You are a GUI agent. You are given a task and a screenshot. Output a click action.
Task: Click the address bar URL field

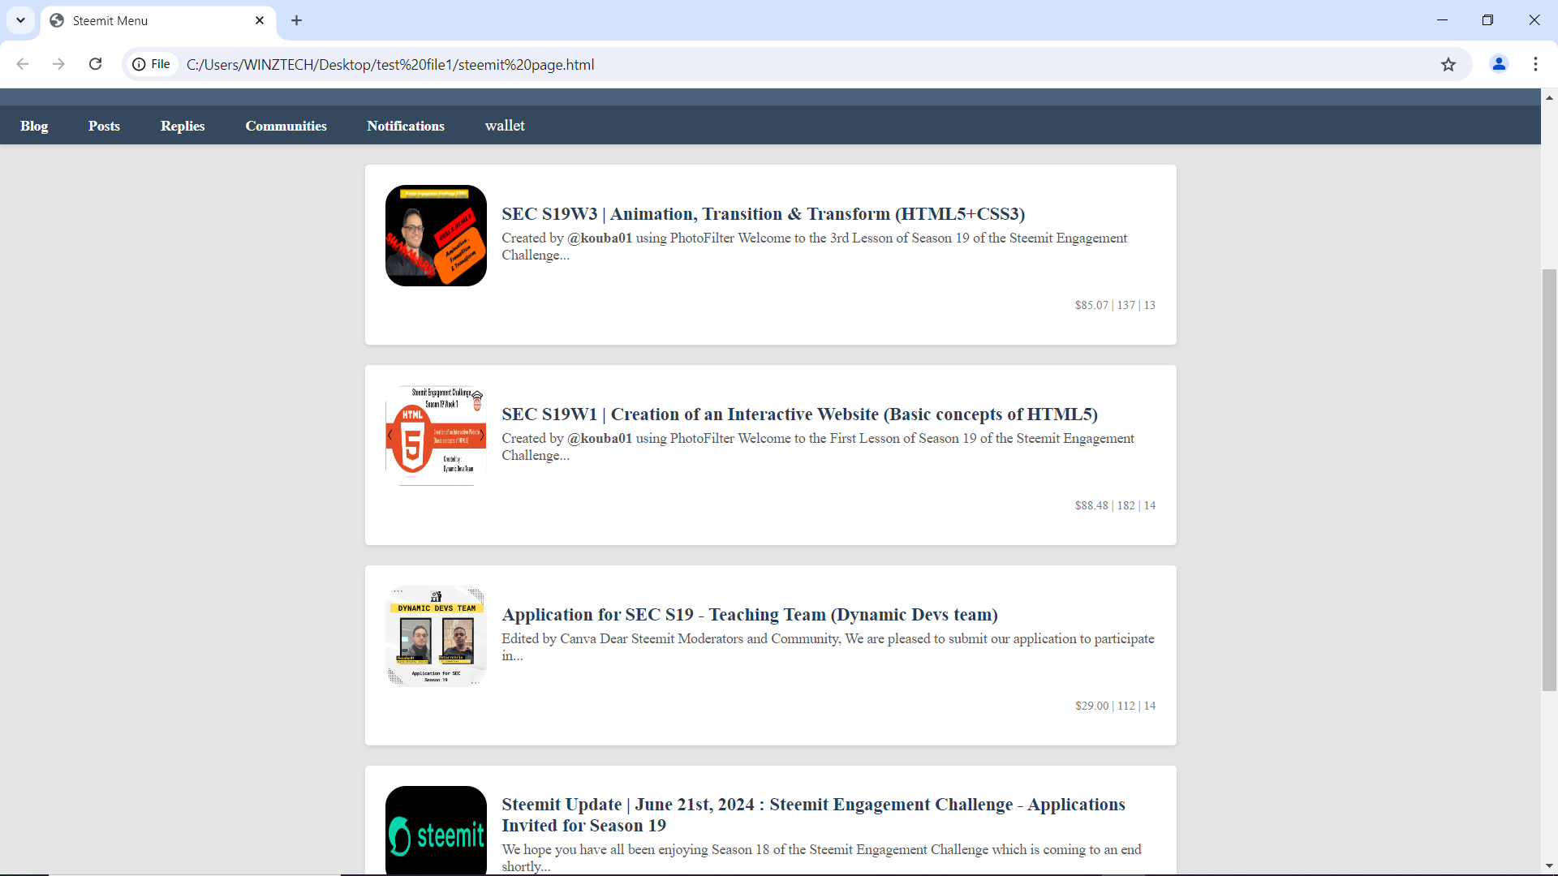point(803,64)
